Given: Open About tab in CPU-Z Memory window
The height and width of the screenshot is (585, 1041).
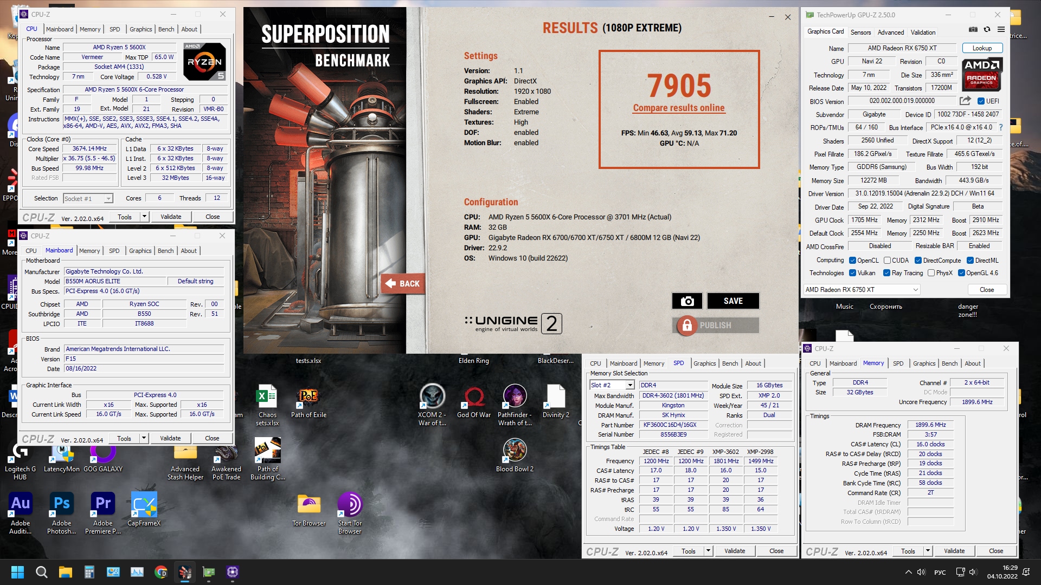Looking at the screenshot, I should 972,363.
